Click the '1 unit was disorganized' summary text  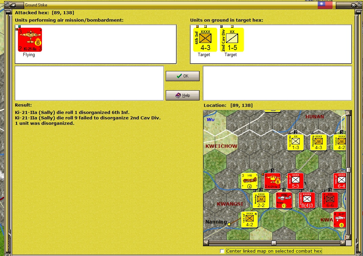[x=44, y=123]
